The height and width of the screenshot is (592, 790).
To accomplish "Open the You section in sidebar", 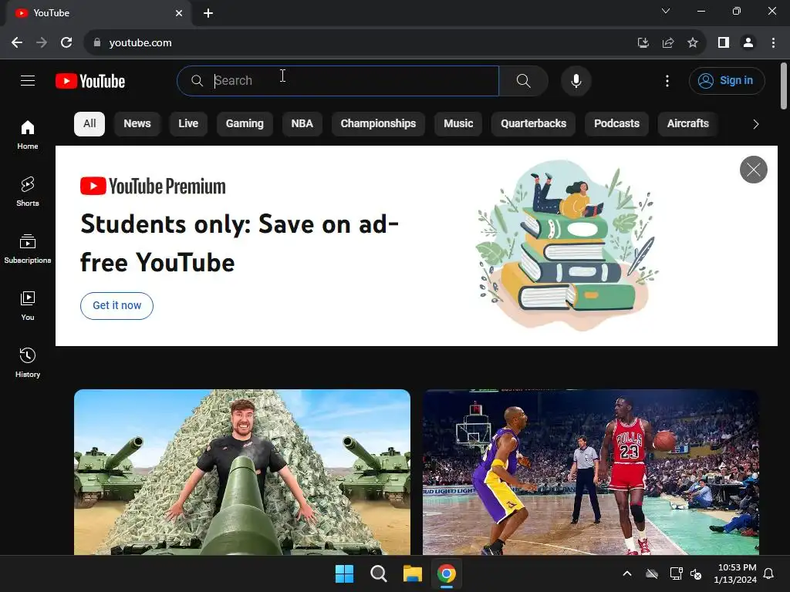I will click(x=28, y=305).
